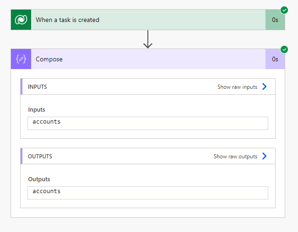Image resolution: width=298 pixels, height=232 pixels.
Task: Click the green success checkmark on the trigger
Action: (284, 10)
